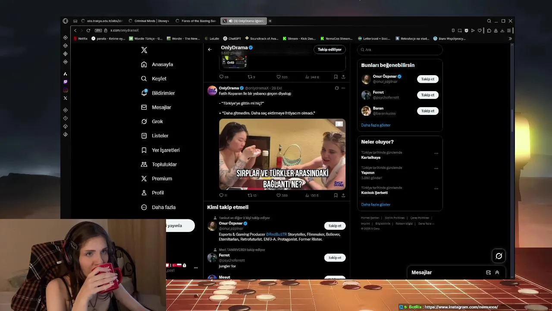Viewport: 552px width, 311px height.
Task: Open Topluluklar communities
Action: [159, 164]
